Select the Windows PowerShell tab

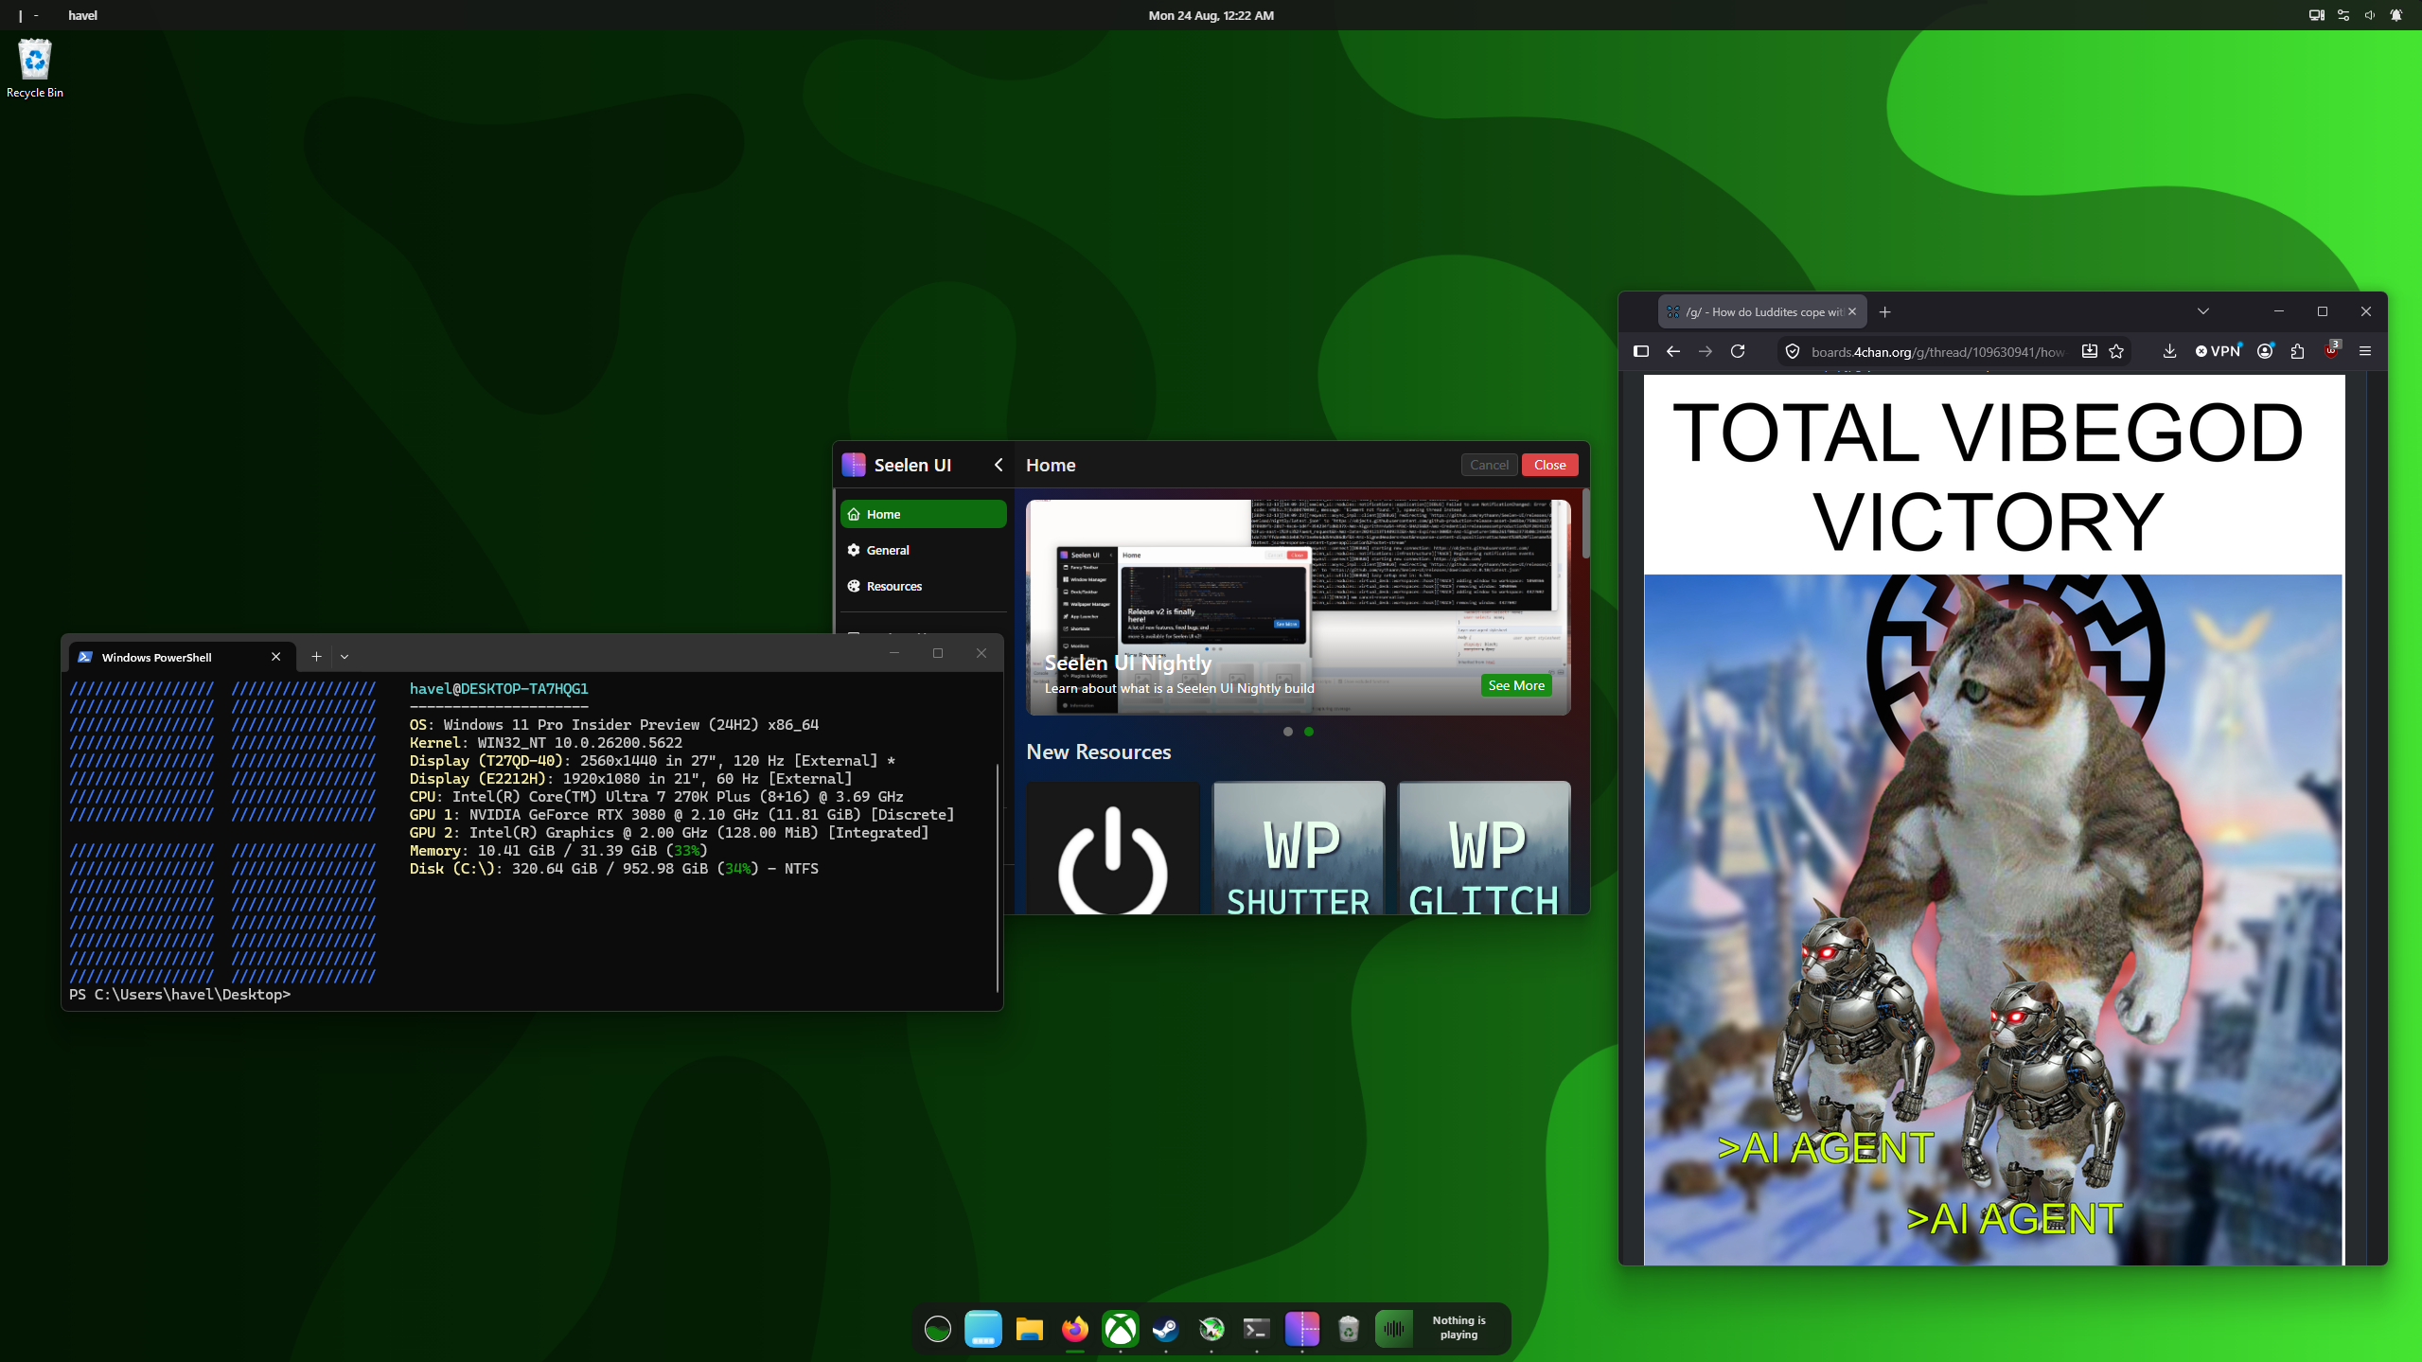(x=181, y=657)
